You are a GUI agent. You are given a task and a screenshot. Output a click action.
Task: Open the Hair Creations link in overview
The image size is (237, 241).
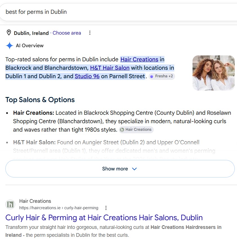point(139,59)
